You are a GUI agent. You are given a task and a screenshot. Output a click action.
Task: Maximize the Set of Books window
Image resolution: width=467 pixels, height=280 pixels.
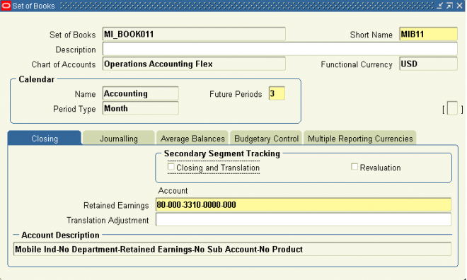[x=449, y=6]
